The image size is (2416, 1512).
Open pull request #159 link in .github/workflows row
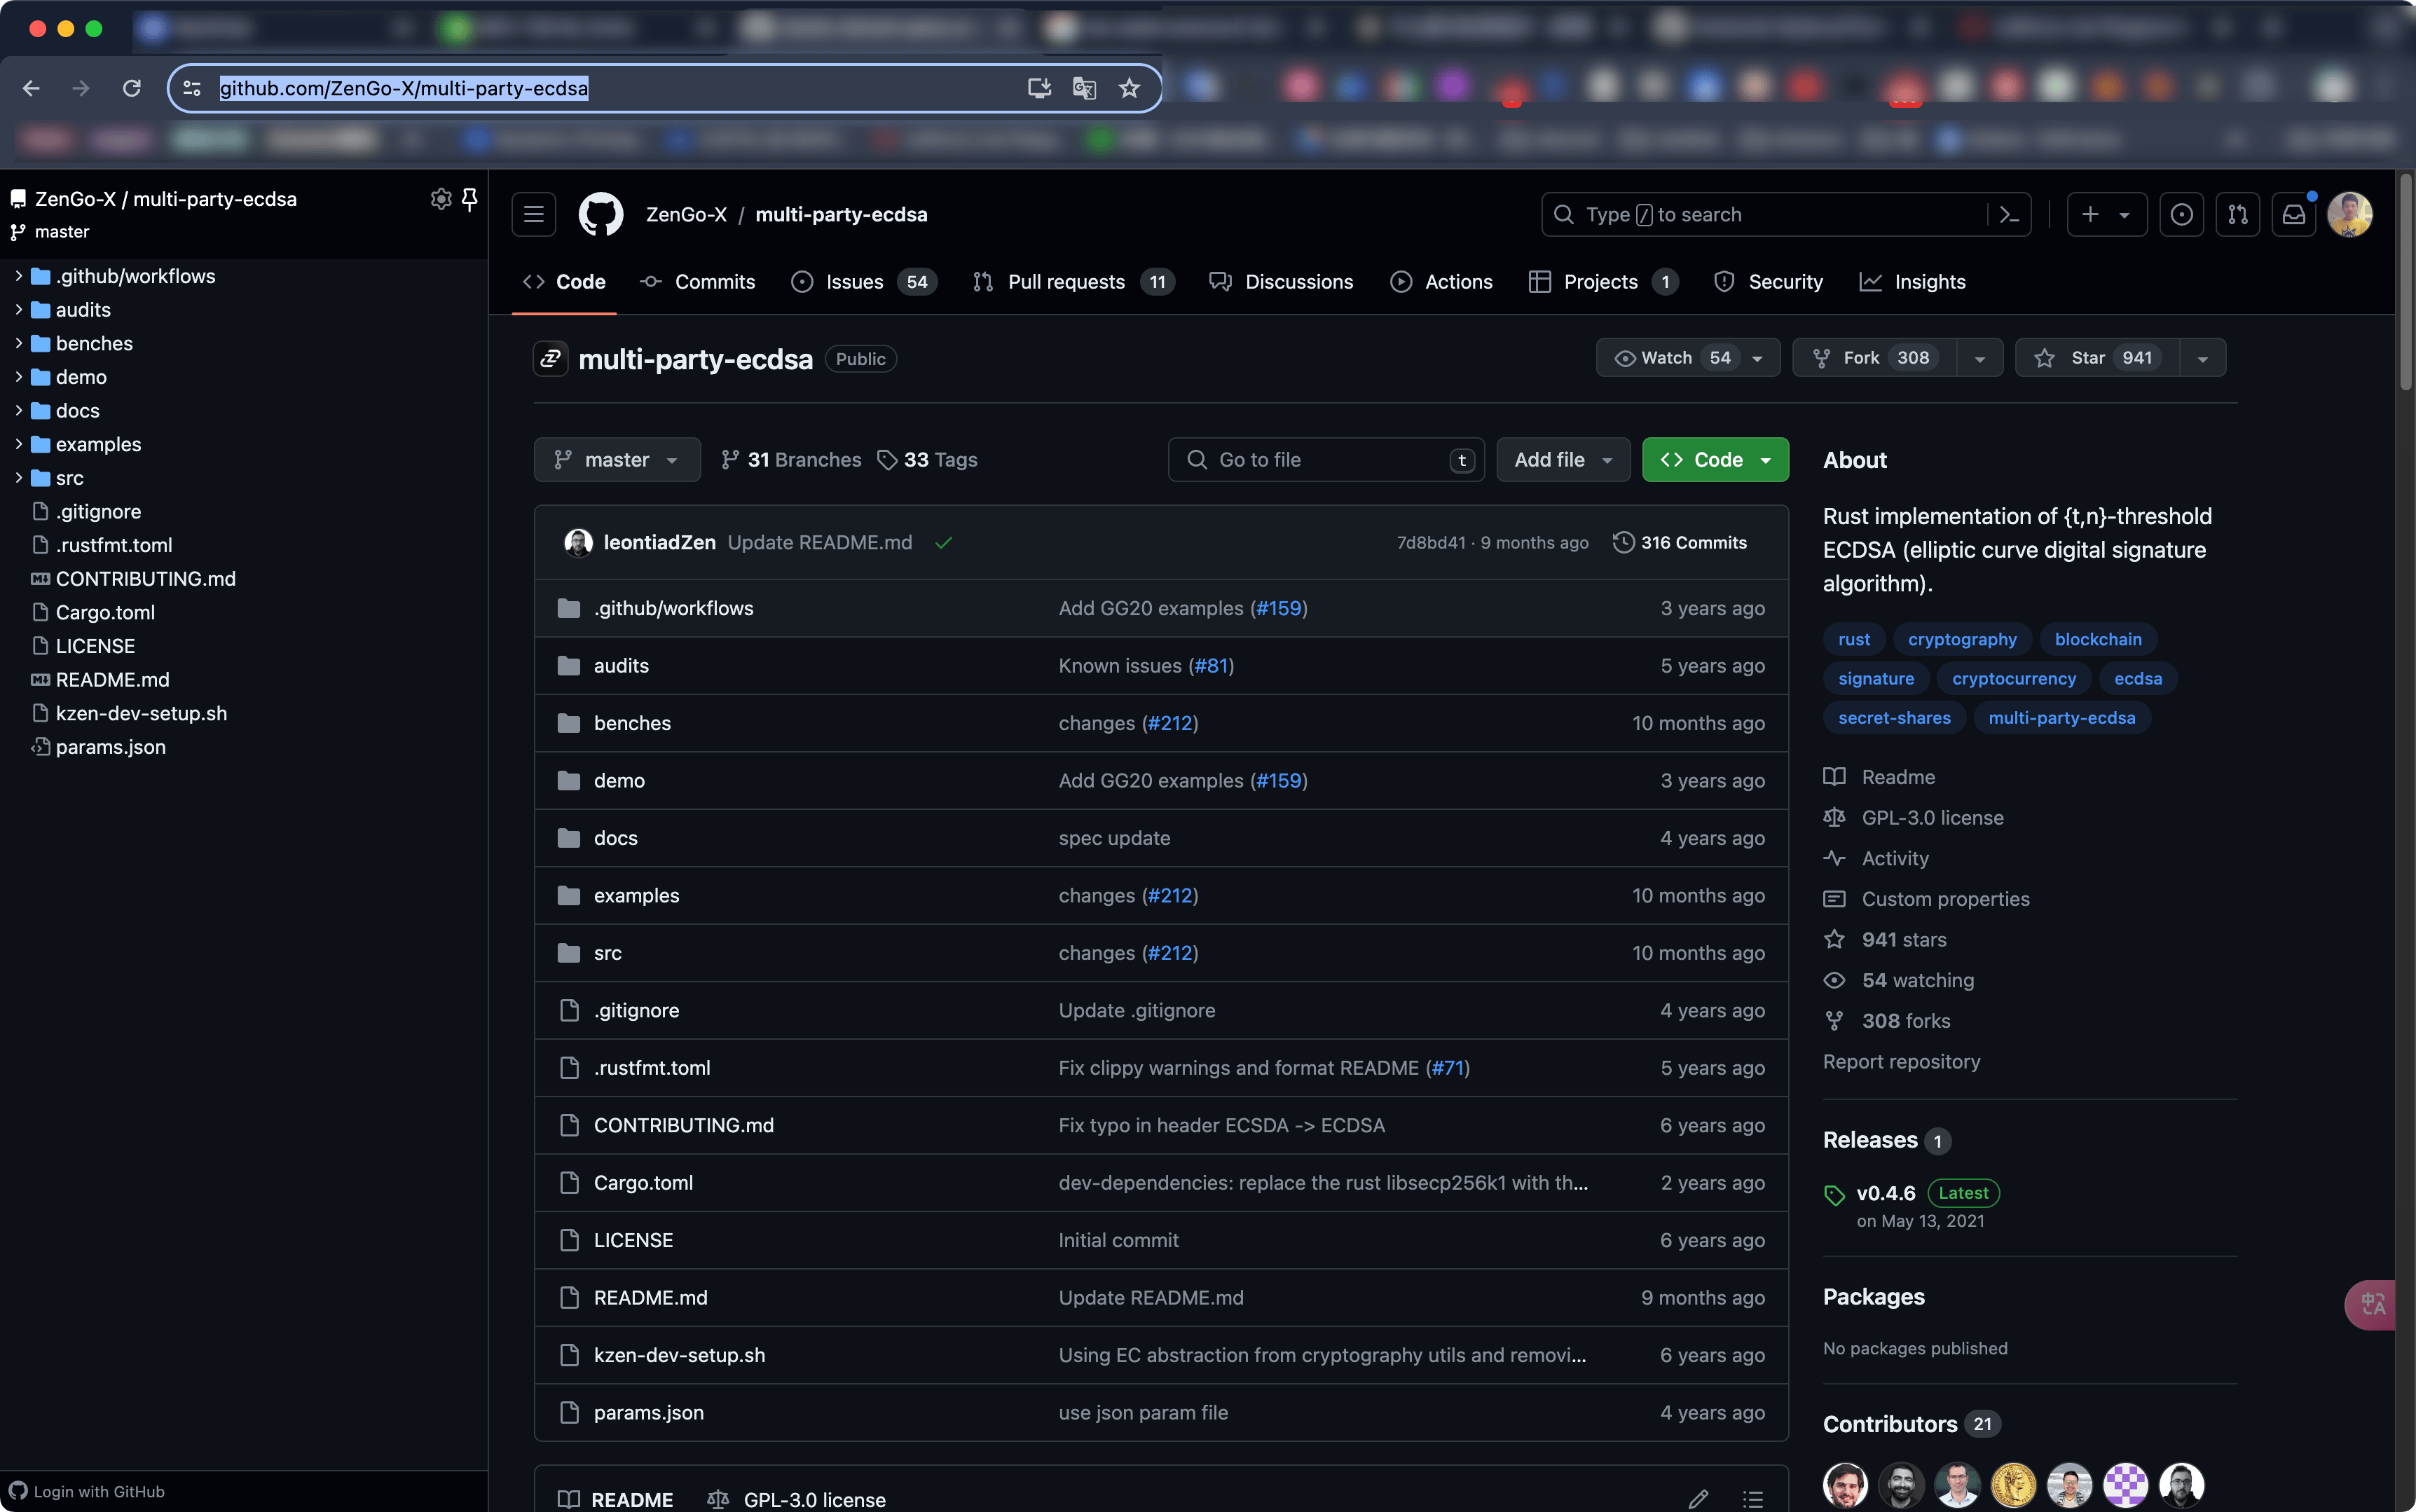pyautogui.click(x=1279, y=608)
